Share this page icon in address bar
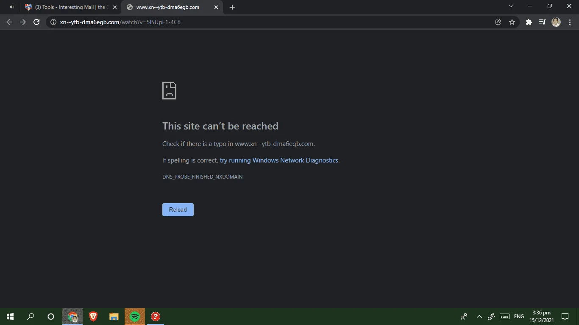579x325 pixels. pyautogui.click(x=498, y=22)
